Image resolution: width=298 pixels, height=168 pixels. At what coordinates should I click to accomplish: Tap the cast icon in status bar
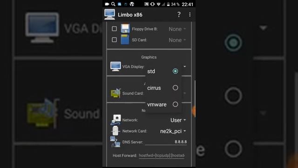(146, 4)
